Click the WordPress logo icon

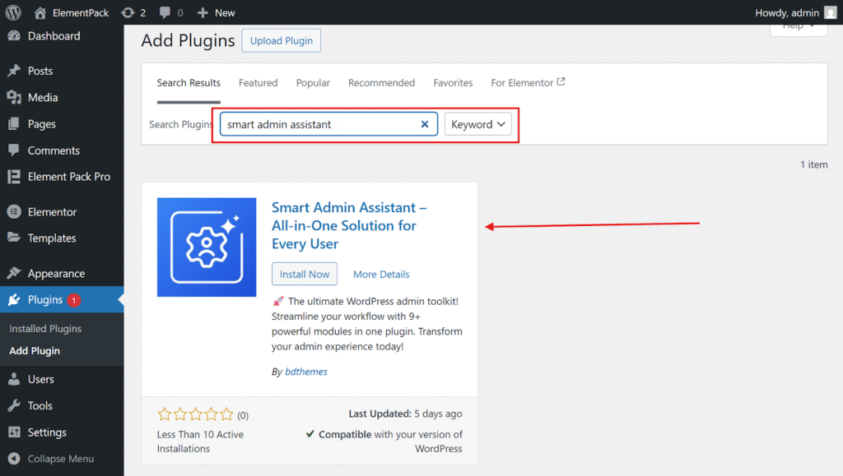[13, 12]
